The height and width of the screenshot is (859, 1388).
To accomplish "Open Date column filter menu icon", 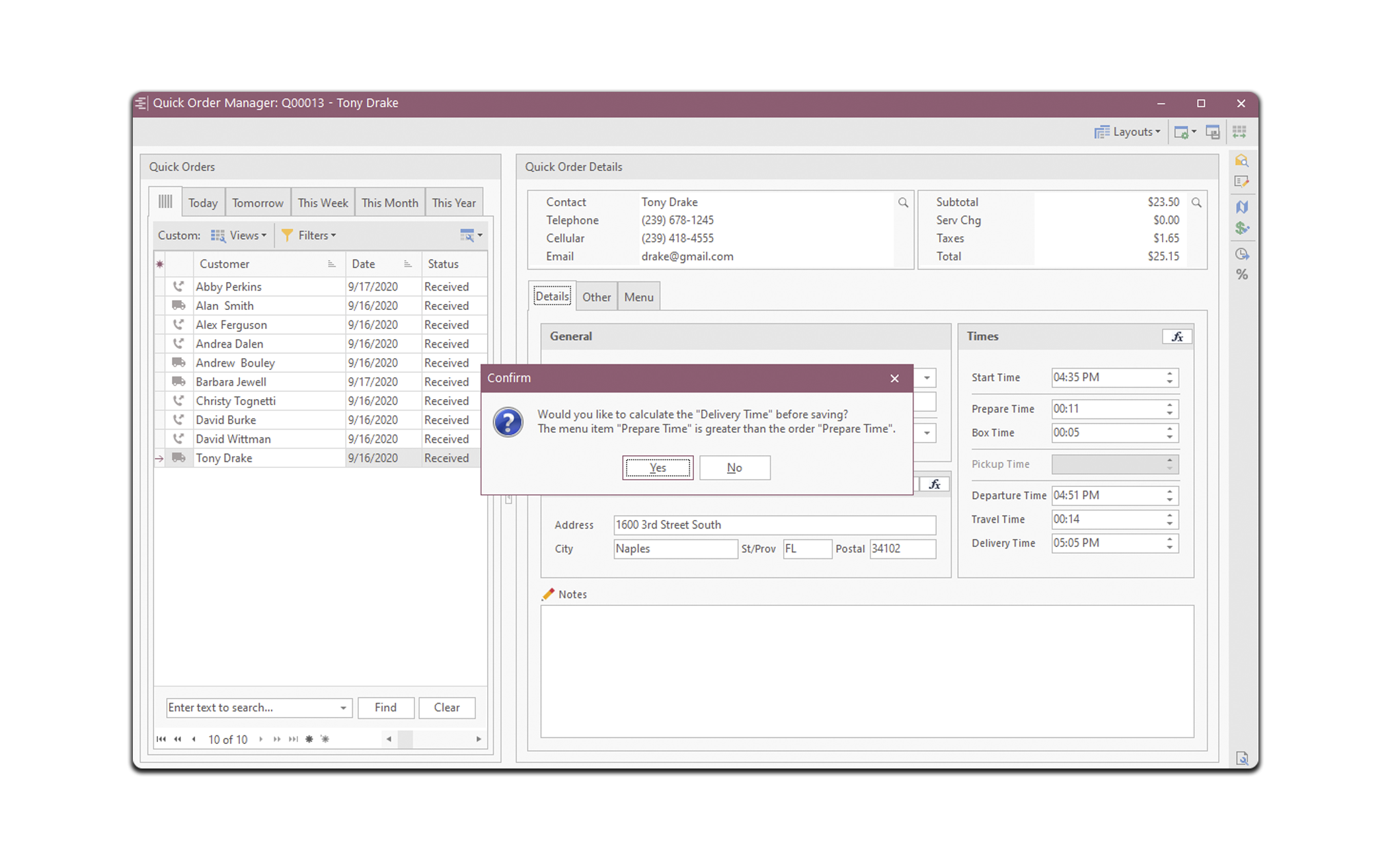I will pos(408,264).
